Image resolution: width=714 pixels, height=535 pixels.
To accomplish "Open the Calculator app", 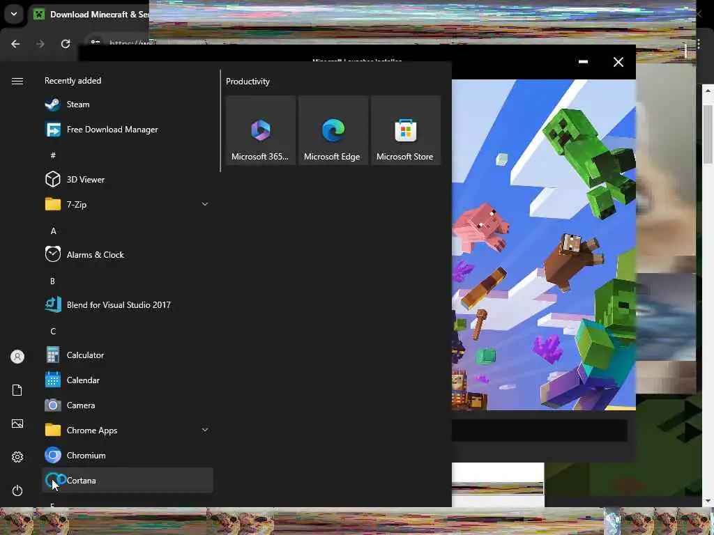I will 128,355.
